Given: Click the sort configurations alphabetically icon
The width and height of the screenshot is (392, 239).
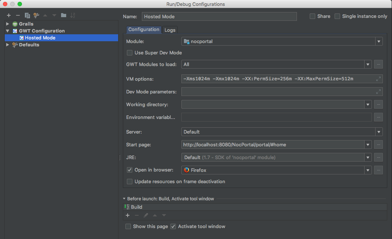Looking at the screenshot, I should click(x=73, y=15).
